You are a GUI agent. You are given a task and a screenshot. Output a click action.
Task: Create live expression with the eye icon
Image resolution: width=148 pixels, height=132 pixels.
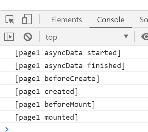(x=145, y=37)
